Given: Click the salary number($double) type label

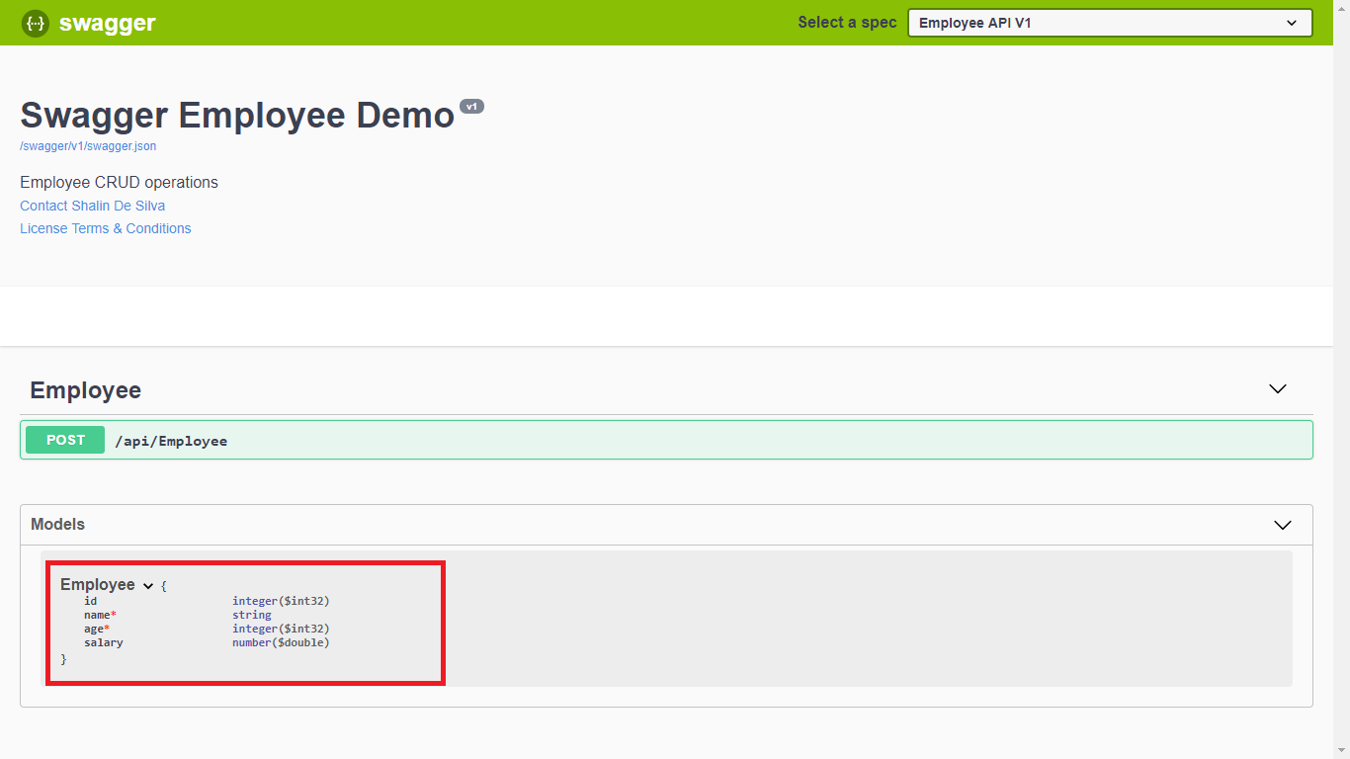Looking at the screenshot, I should [x=281, y=642].
